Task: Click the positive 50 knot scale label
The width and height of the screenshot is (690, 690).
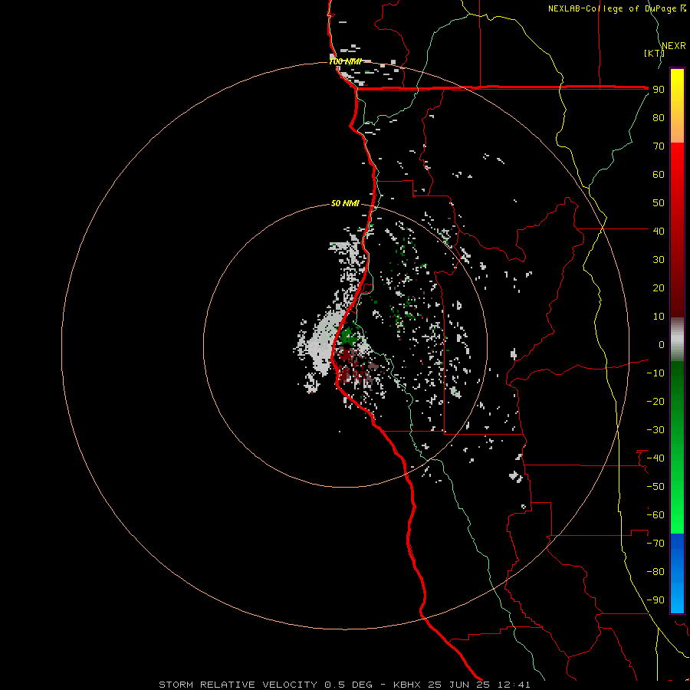Action: (659, 203)
